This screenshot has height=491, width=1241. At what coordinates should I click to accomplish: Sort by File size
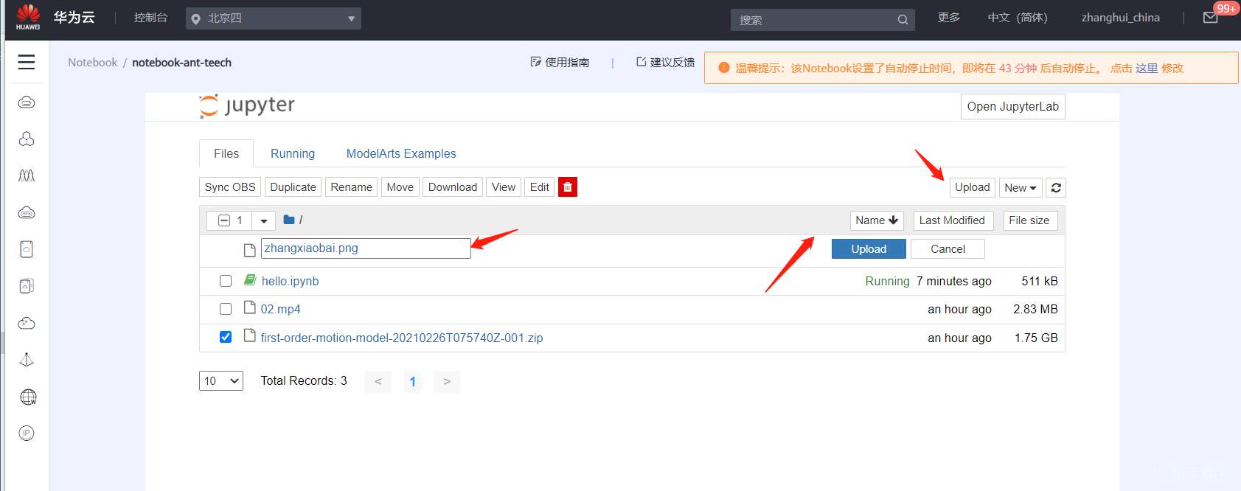pyautogui.click(x=1029, y=220)
